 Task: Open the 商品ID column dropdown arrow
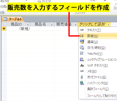(x=28, y=25)
